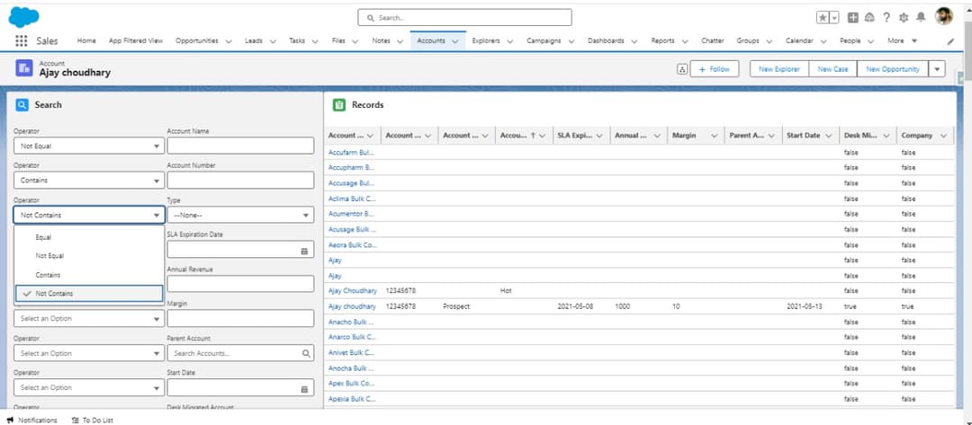Open the account hierarchy icon
This screenshot has width=972, height=425.
(682, 69)
